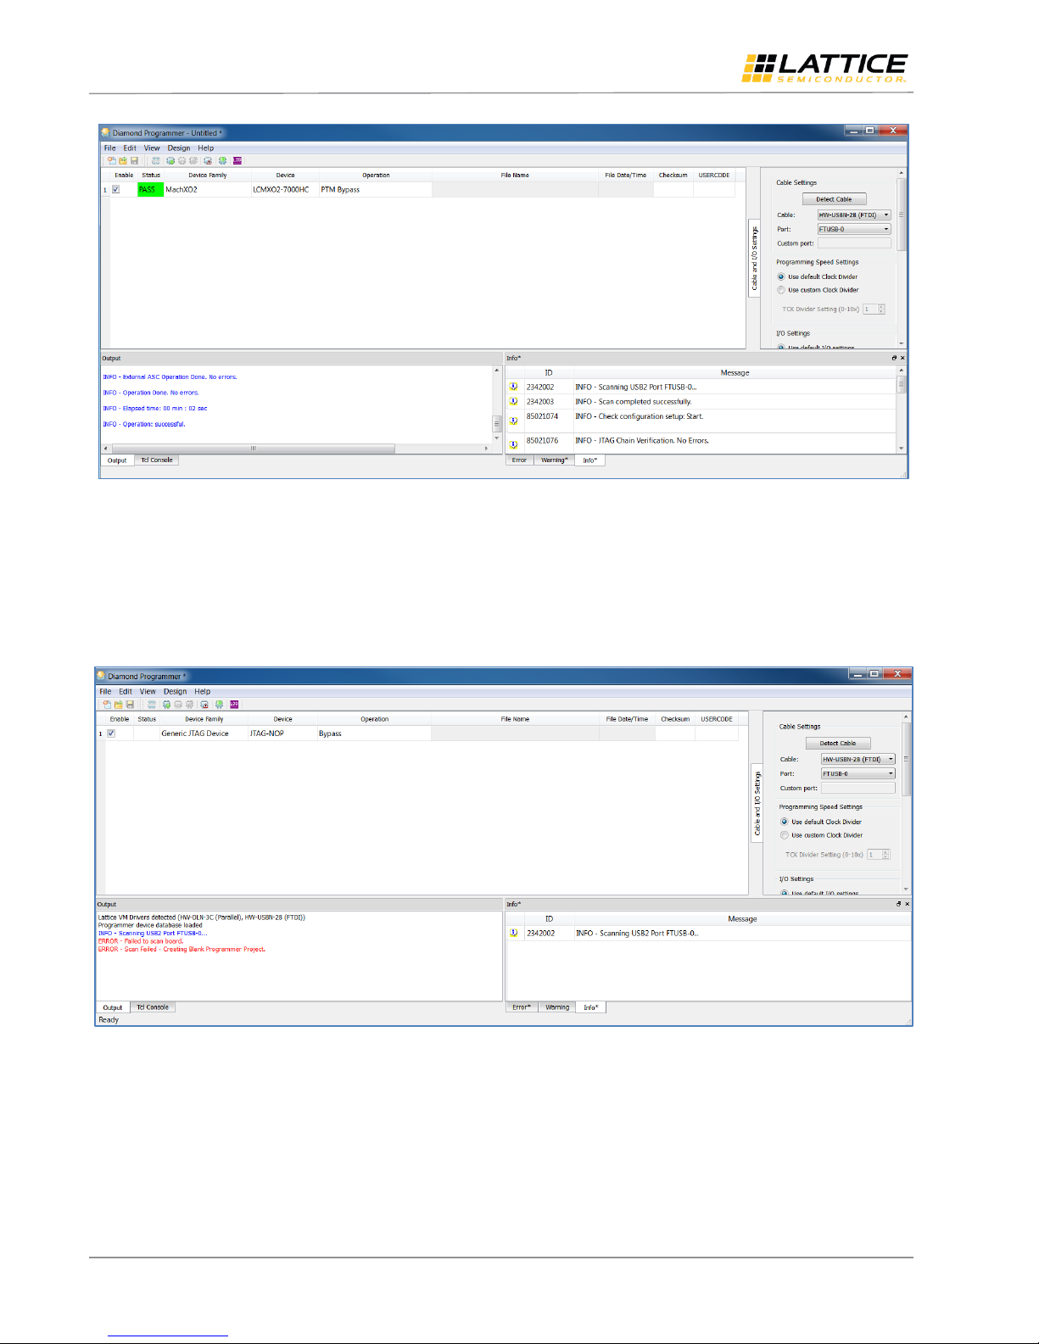
Task: Click purple Log icon in Untitled window toolbar
Action: [x=237, y=160]
